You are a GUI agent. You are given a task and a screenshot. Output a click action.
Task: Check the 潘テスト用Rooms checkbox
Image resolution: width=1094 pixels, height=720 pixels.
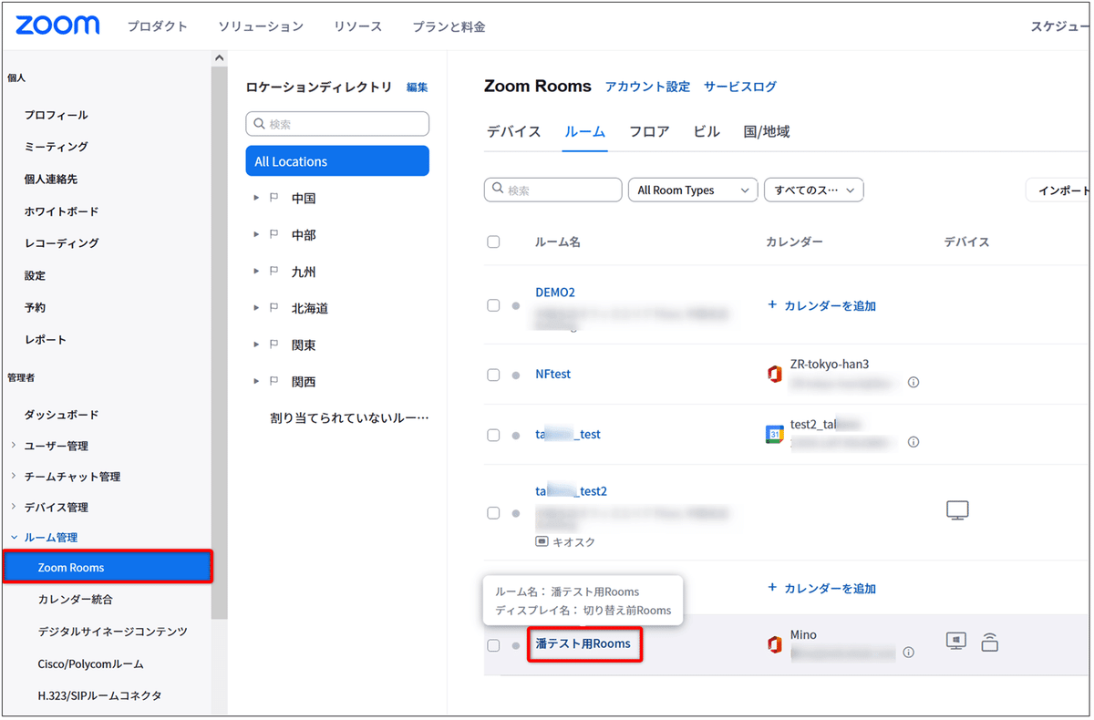point(493,645)
